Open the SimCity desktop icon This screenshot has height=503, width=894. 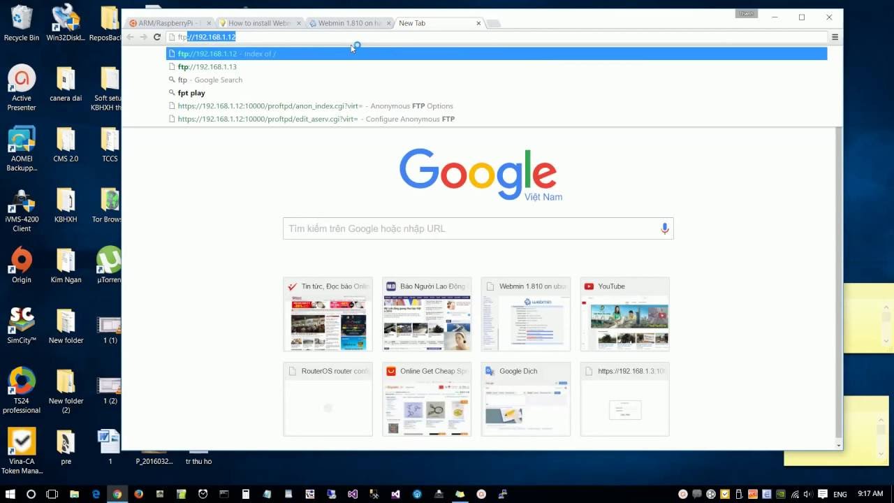coord(22,326)
